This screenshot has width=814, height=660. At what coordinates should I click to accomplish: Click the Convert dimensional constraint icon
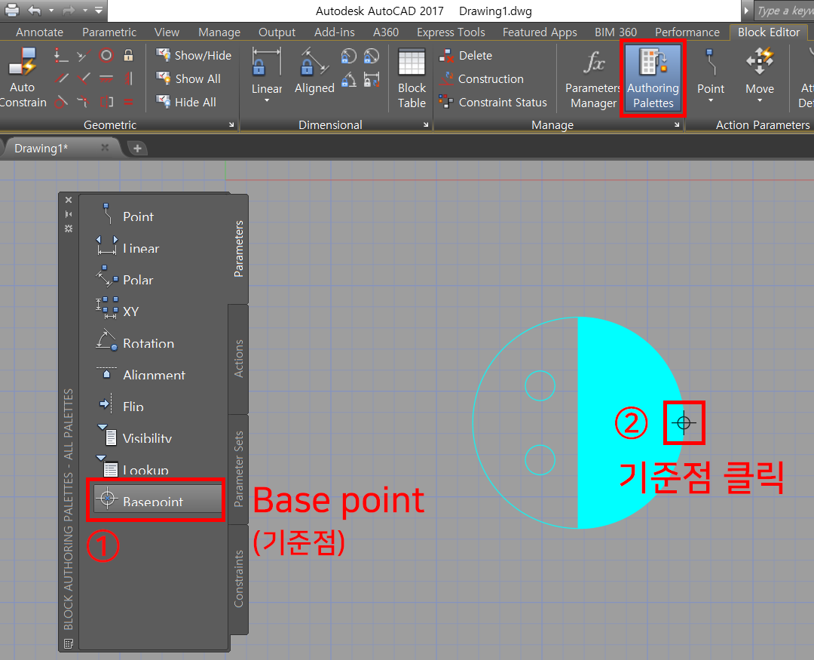tap(372, 79)
